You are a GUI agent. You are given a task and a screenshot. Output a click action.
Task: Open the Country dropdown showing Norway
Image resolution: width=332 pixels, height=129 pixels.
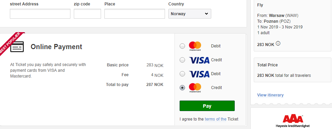coord(190,14)
